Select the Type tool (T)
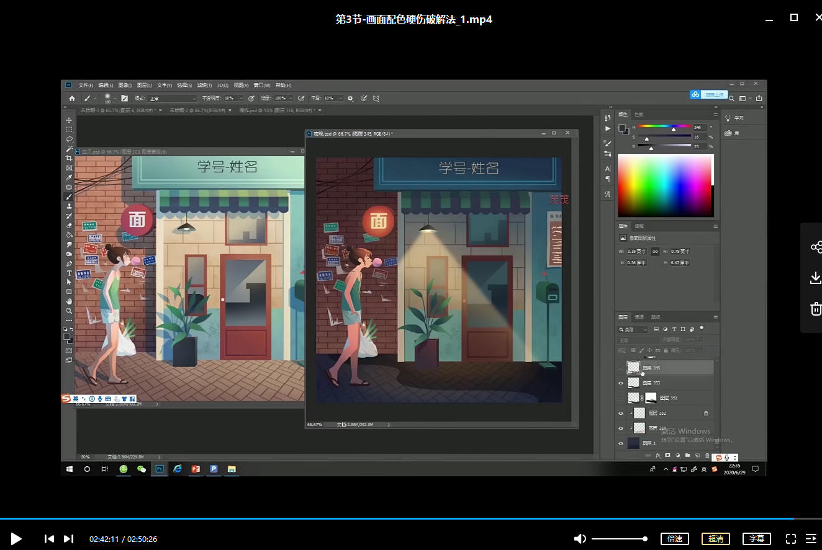Image resolution: width=822 pixels, height=550 pixels. [69, 273]
